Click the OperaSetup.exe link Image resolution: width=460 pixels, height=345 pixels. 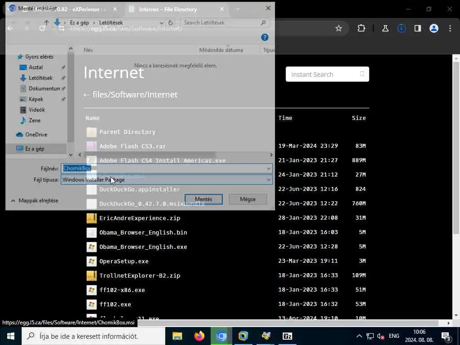124,261
